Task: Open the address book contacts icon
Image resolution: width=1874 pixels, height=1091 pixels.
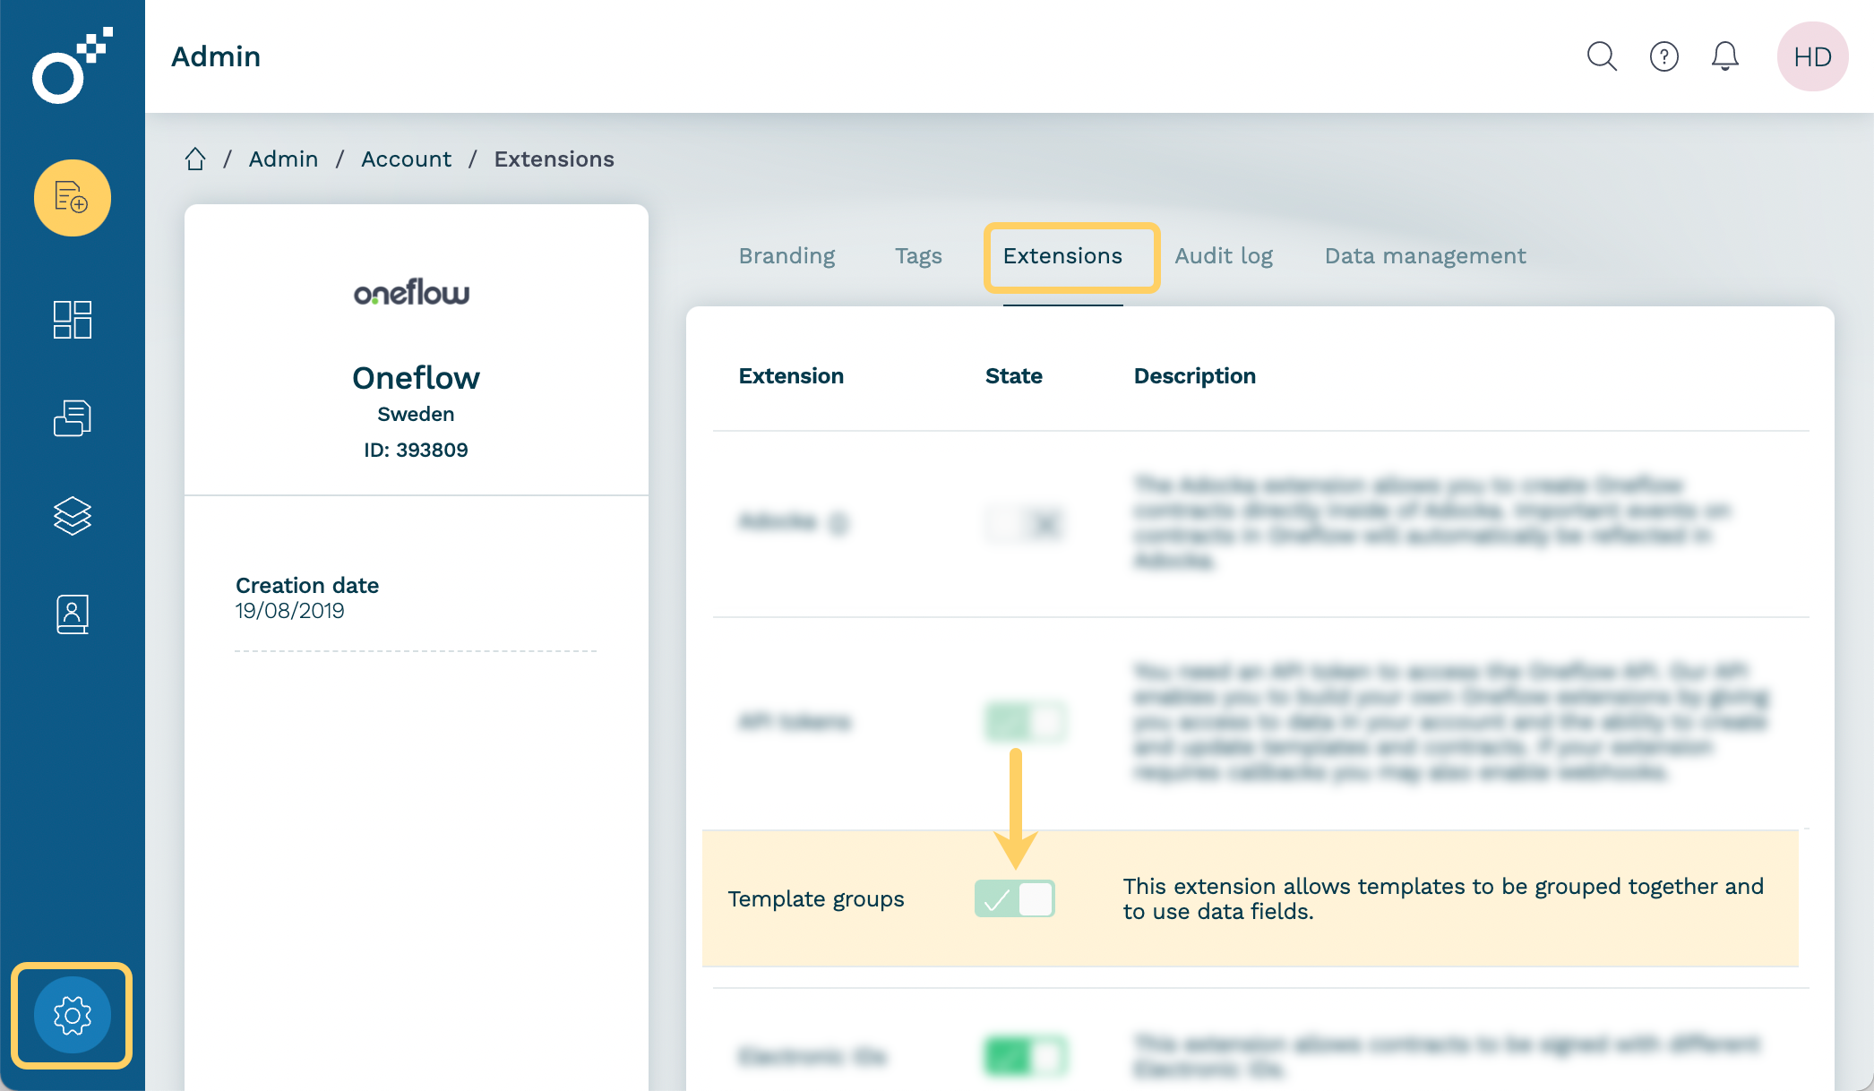Action: (73, 614)
